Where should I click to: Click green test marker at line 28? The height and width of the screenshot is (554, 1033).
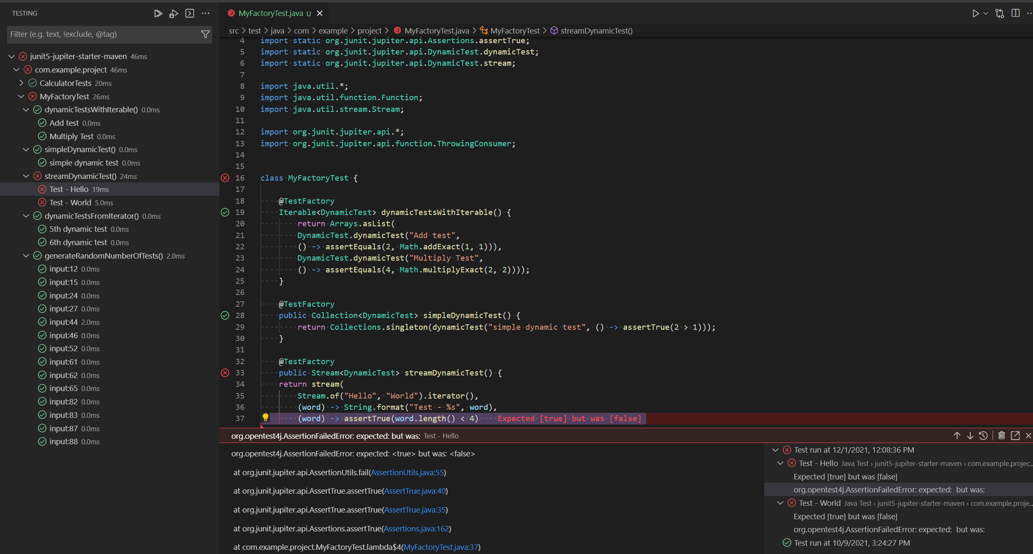[x=225, y=316]
